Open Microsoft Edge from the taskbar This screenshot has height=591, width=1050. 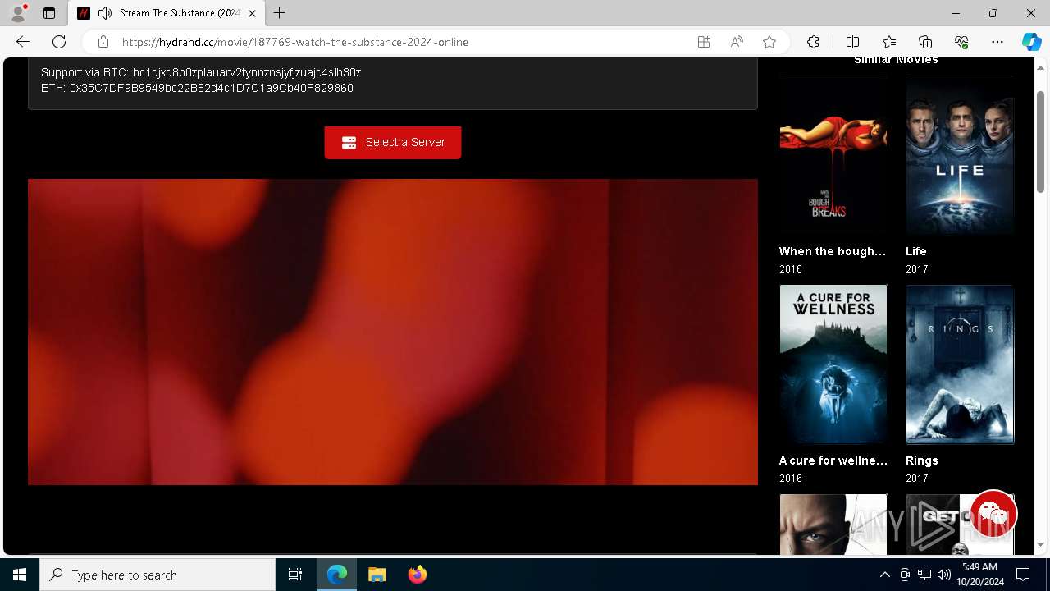tap(337, 575)
